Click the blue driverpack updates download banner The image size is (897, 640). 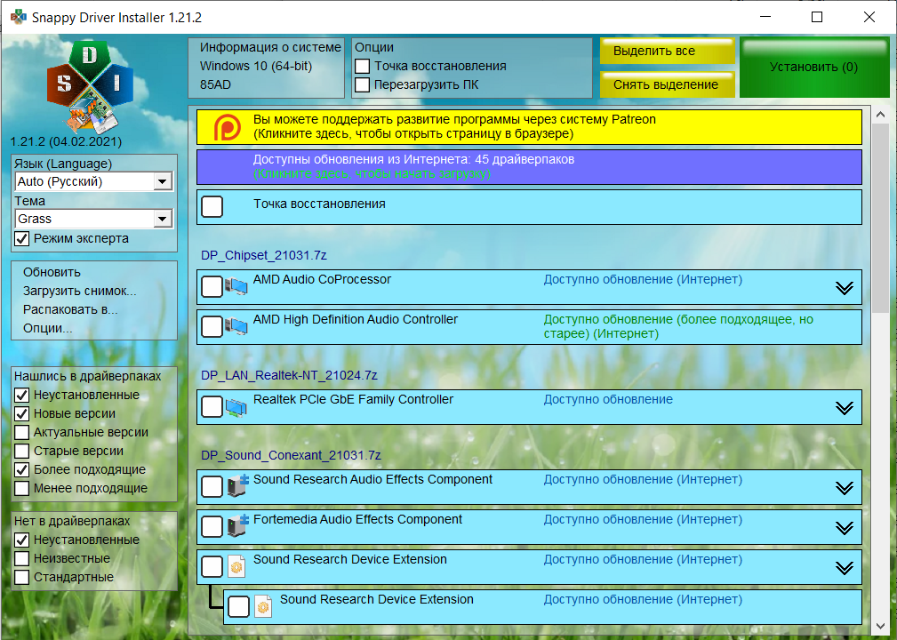[x=529, y=167]
